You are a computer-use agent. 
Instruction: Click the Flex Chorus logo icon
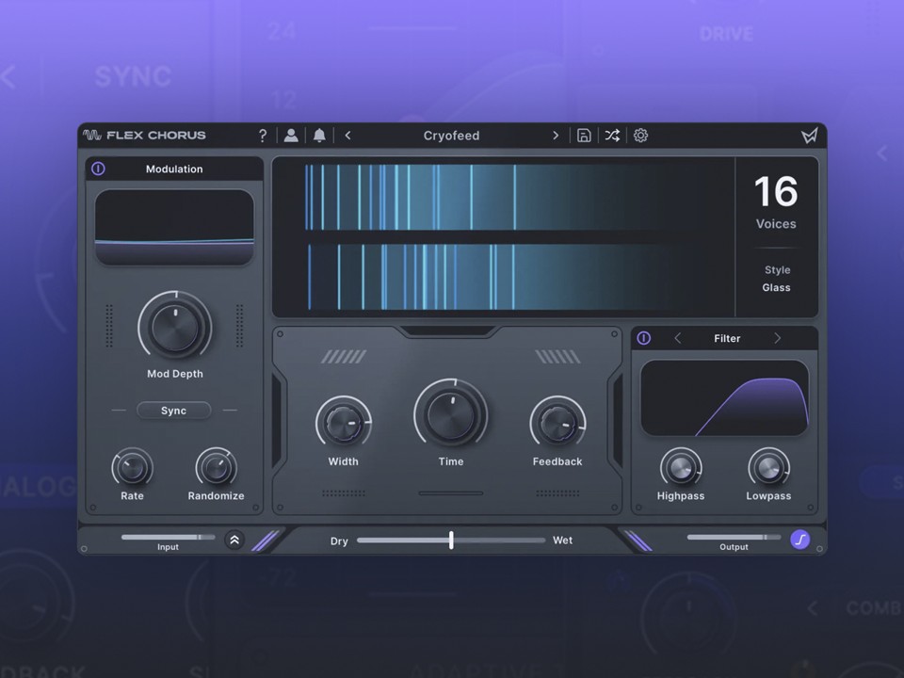91,135
